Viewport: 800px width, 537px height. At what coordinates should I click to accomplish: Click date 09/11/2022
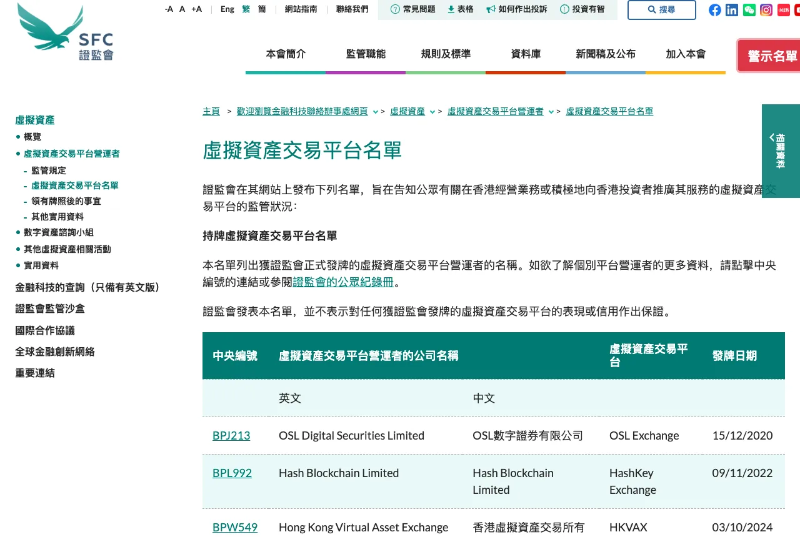pos(742,473)
